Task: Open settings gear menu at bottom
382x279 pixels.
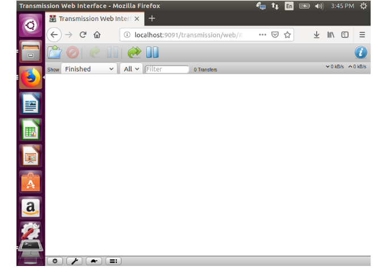Action: pos(55,261)
